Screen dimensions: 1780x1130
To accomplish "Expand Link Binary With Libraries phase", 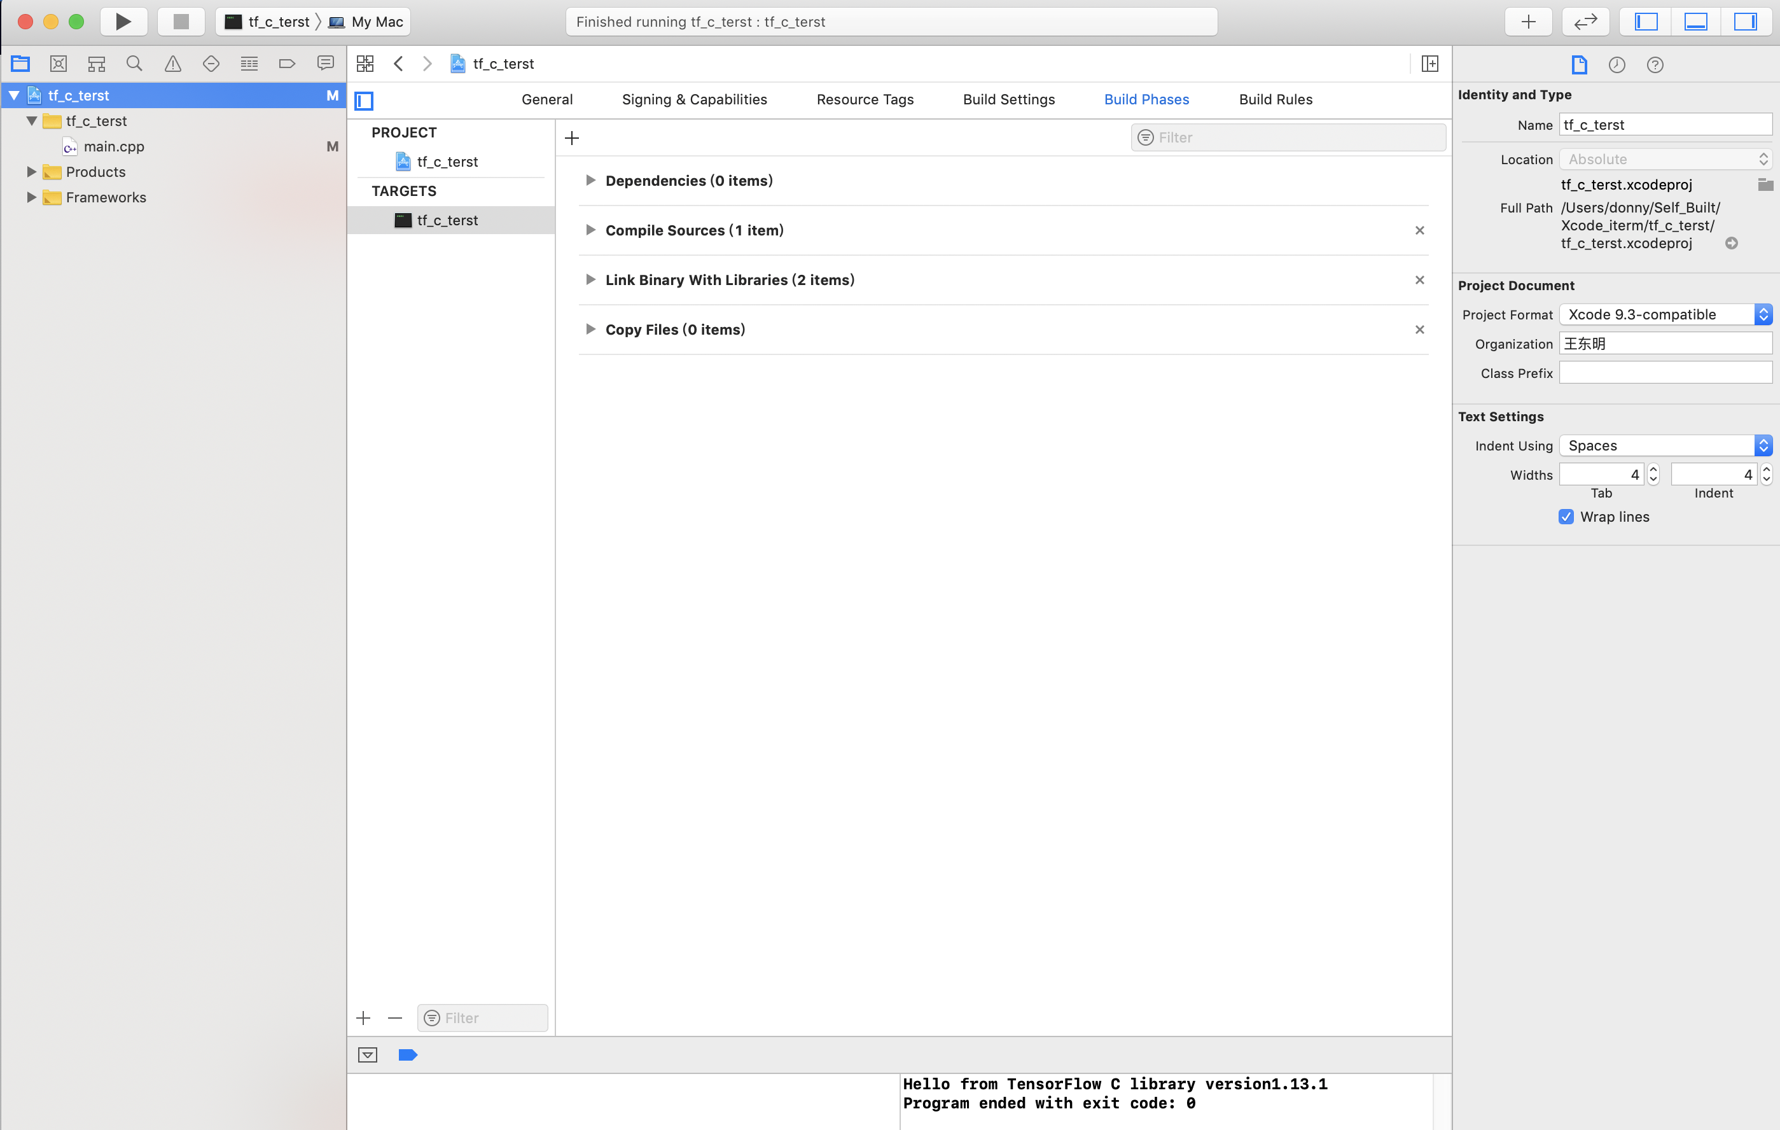I will [590, 279].
